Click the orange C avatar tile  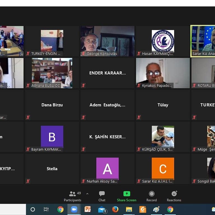point(163,169)
